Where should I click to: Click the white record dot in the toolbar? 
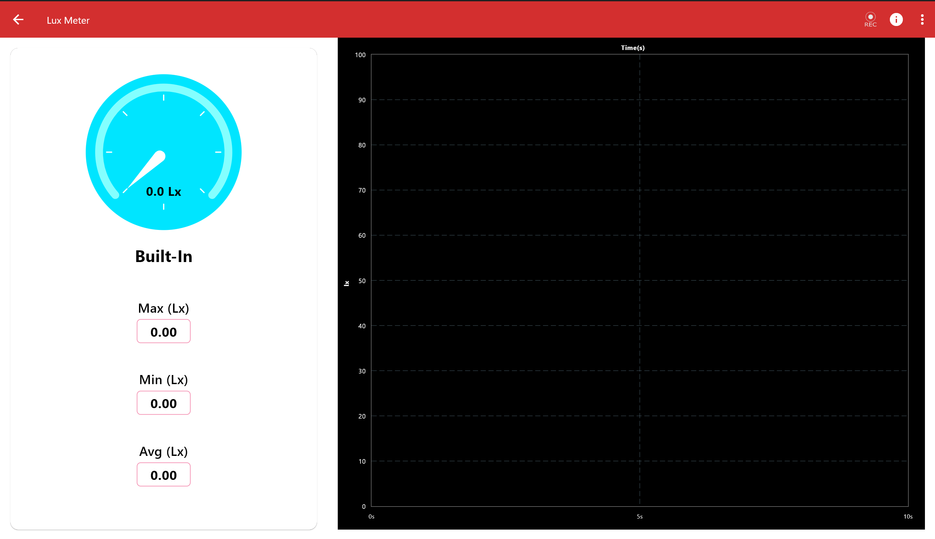pyautogui.click(x=870, y=16)
